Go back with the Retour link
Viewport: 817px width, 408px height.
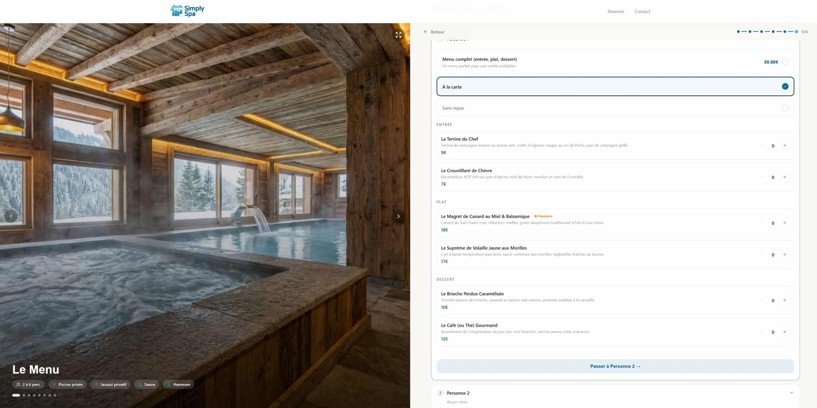coord(434,32)
